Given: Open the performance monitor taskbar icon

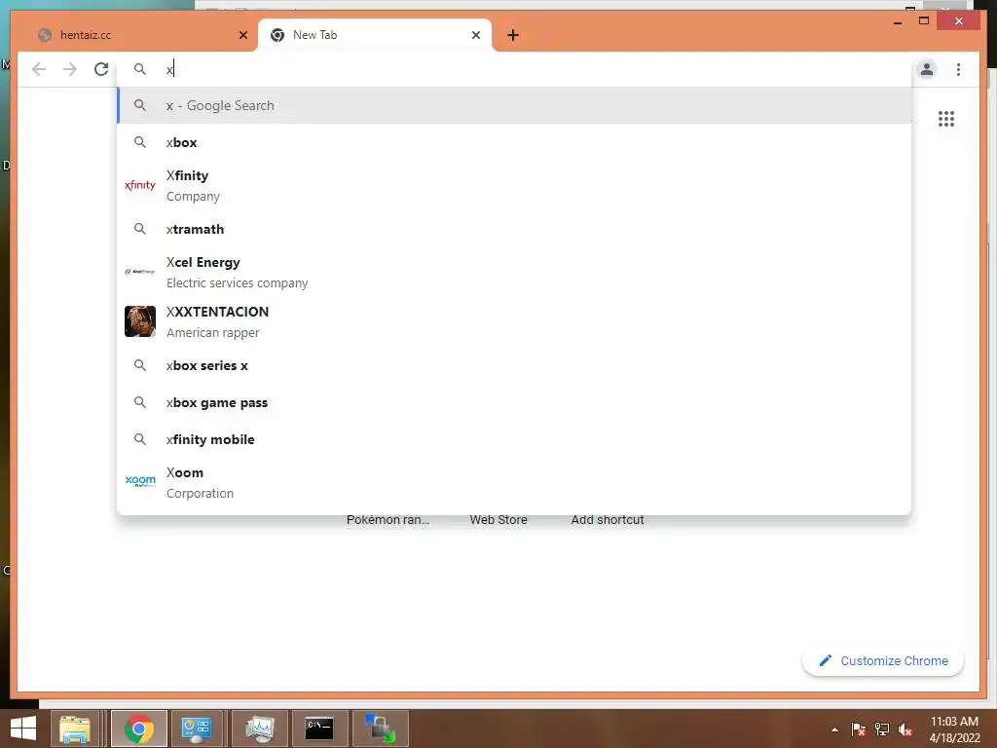Looking at the screenshot, I should (259, 729).
